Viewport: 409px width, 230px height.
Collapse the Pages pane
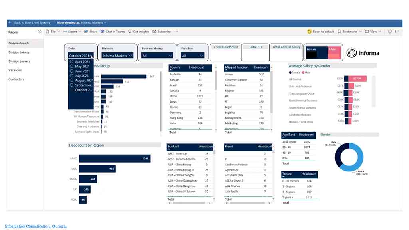40,32
